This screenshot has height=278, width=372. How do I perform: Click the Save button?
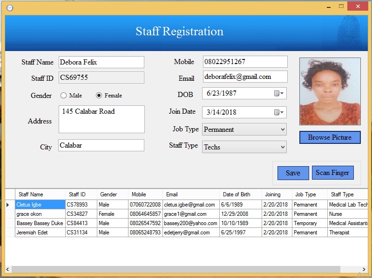tap(293, 173)
